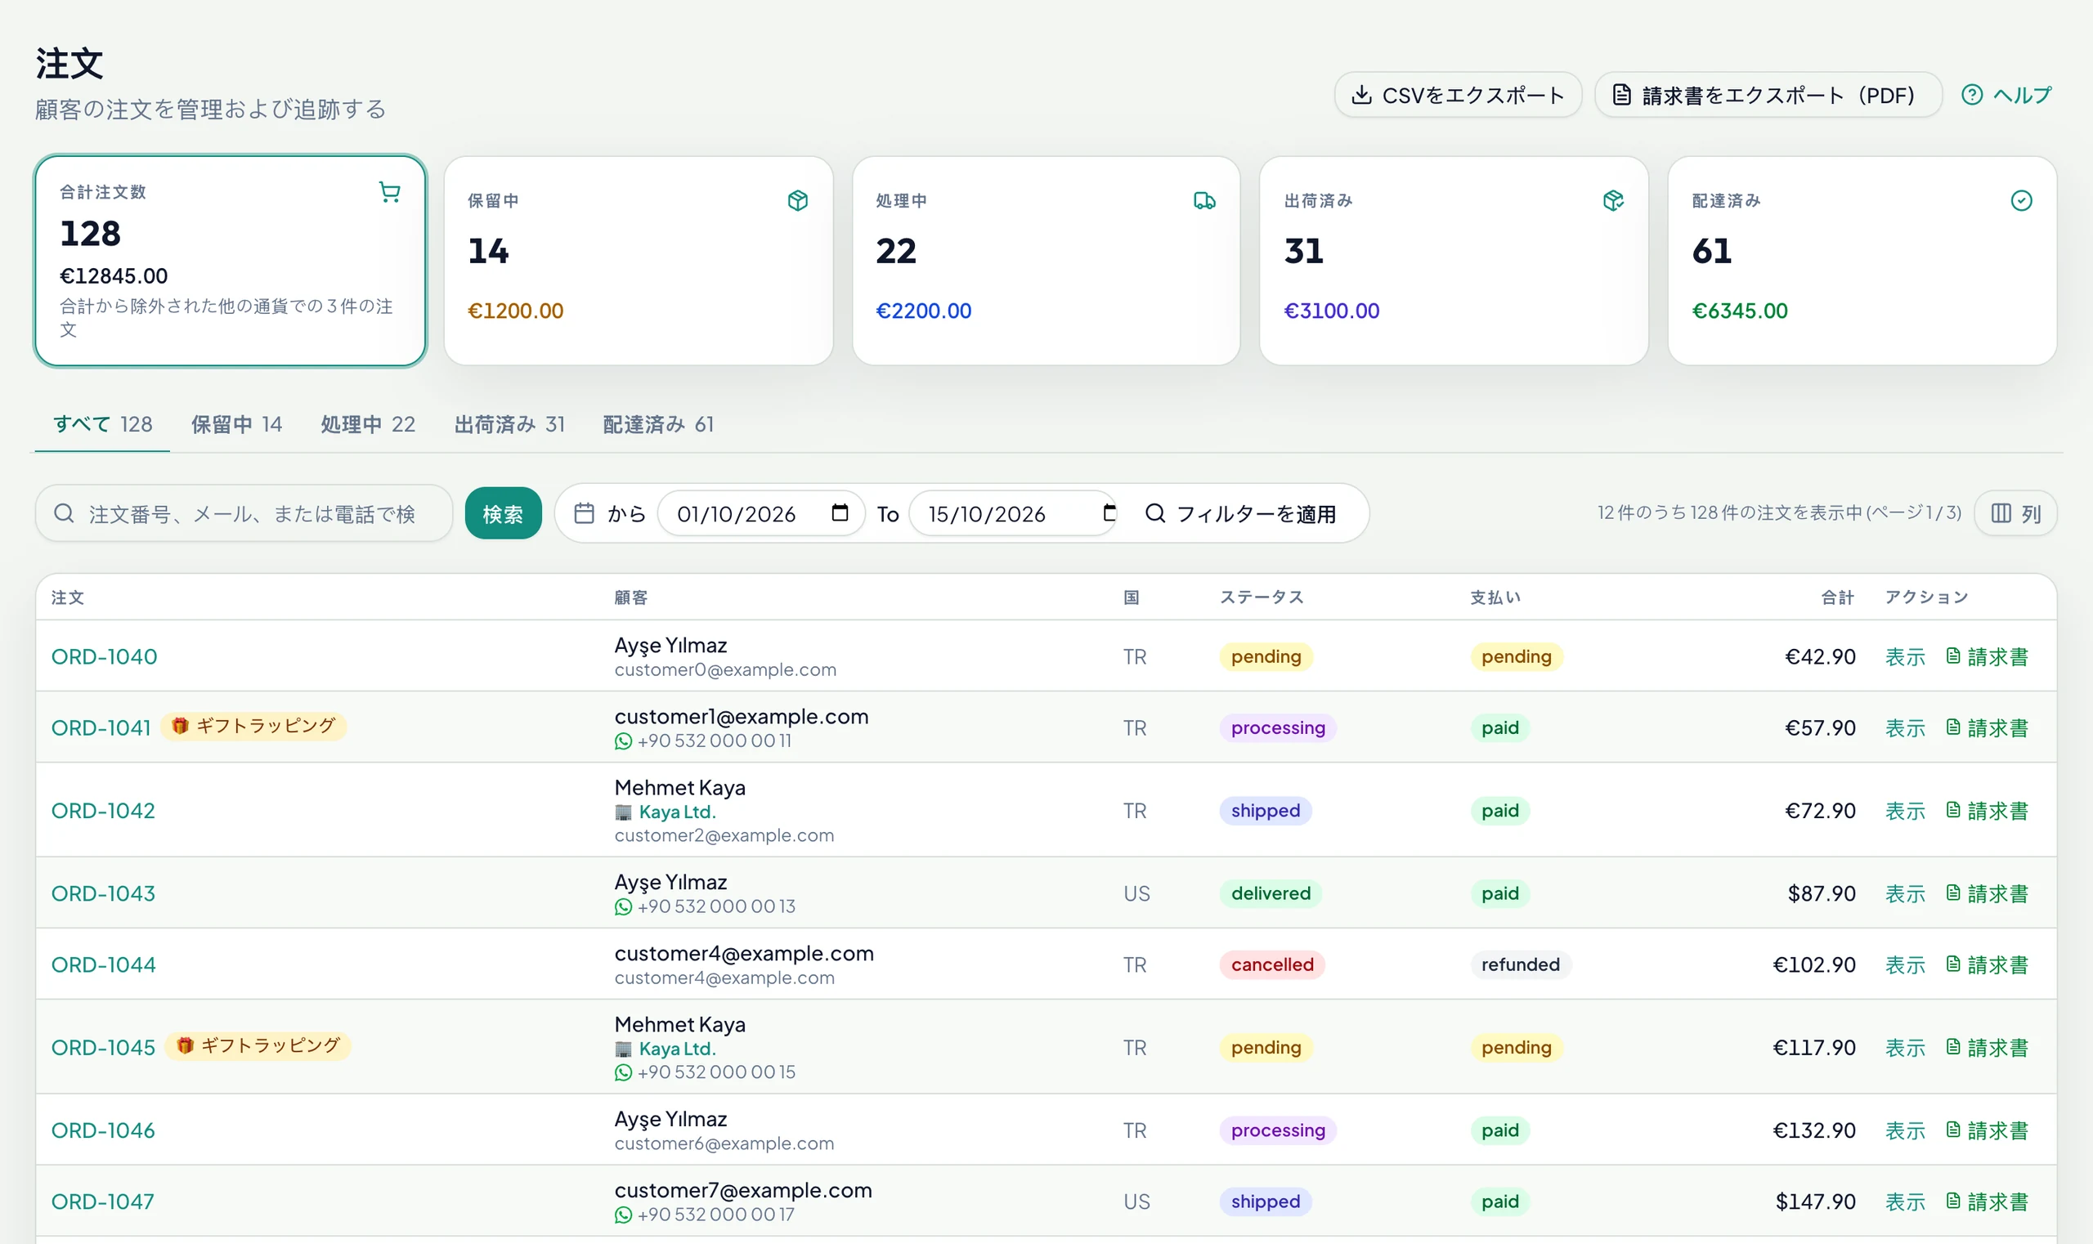The height and width of the screenshot is (1244, 2093).
Task: Open 請求書 invoice for ORD-1043
Action: tap(1987, 893)
